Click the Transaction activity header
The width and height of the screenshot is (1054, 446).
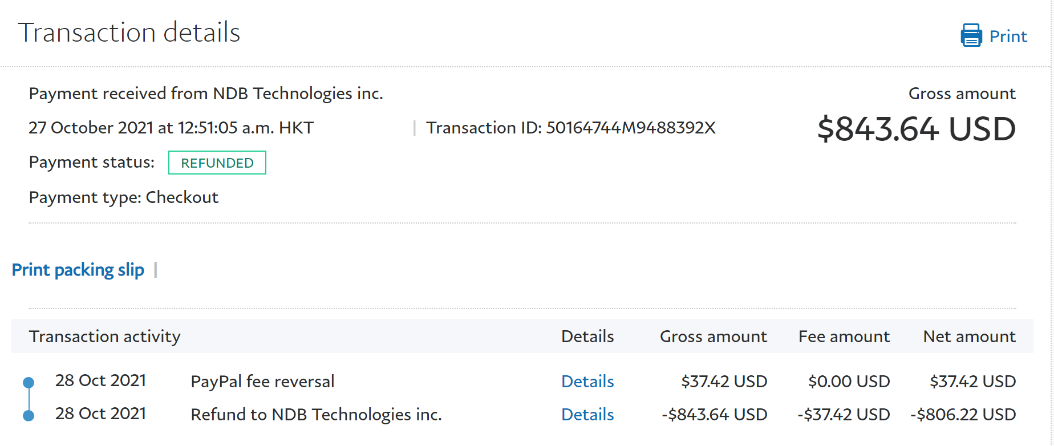[105, 336]
